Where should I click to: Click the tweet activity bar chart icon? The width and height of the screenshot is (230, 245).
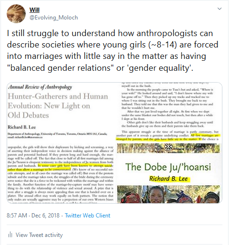coord(10,235)
